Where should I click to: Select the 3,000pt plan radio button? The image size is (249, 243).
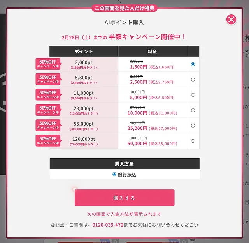point(193,64)
